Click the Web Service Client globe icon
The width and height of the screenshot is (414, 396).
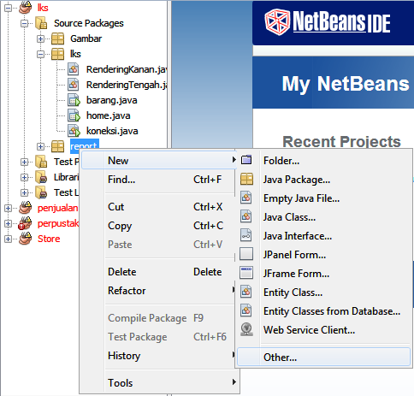(x=246, y=329)
